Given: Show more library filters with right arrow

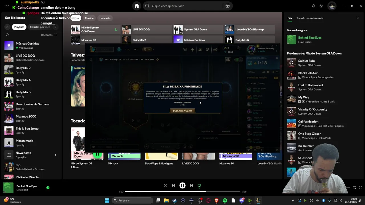Looking at the screenshot, I should click(x=56, y=27).
